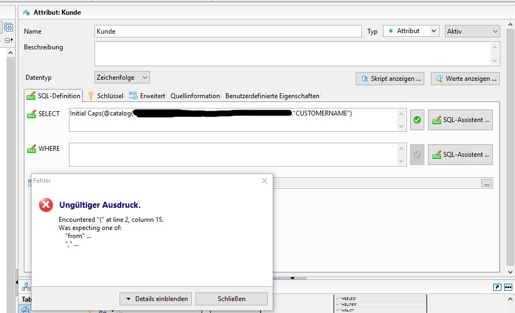Screen dimensions: 515x313
Task: Open SQL-Assistent for the SELECT expression
Action: pos(460,120)
